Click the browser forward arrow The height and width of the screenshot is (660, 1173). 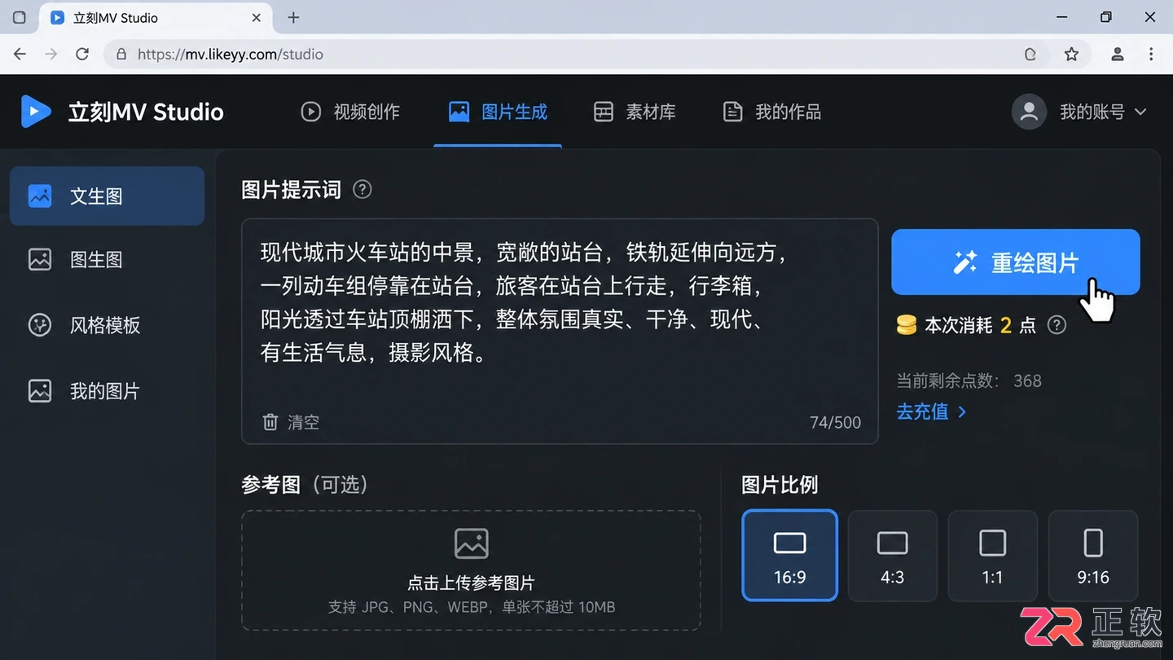coord(51,54)
